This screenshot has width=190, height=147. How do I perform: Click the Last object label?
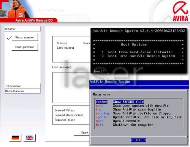coord(65,48)
